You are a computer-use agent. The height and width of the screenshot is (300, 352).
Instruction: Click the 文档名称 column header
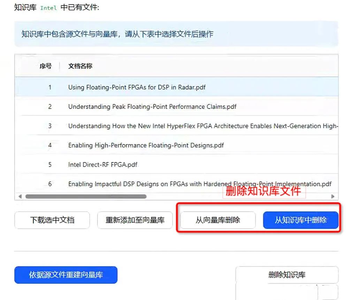pyautogui.click(x=80, y=66)
